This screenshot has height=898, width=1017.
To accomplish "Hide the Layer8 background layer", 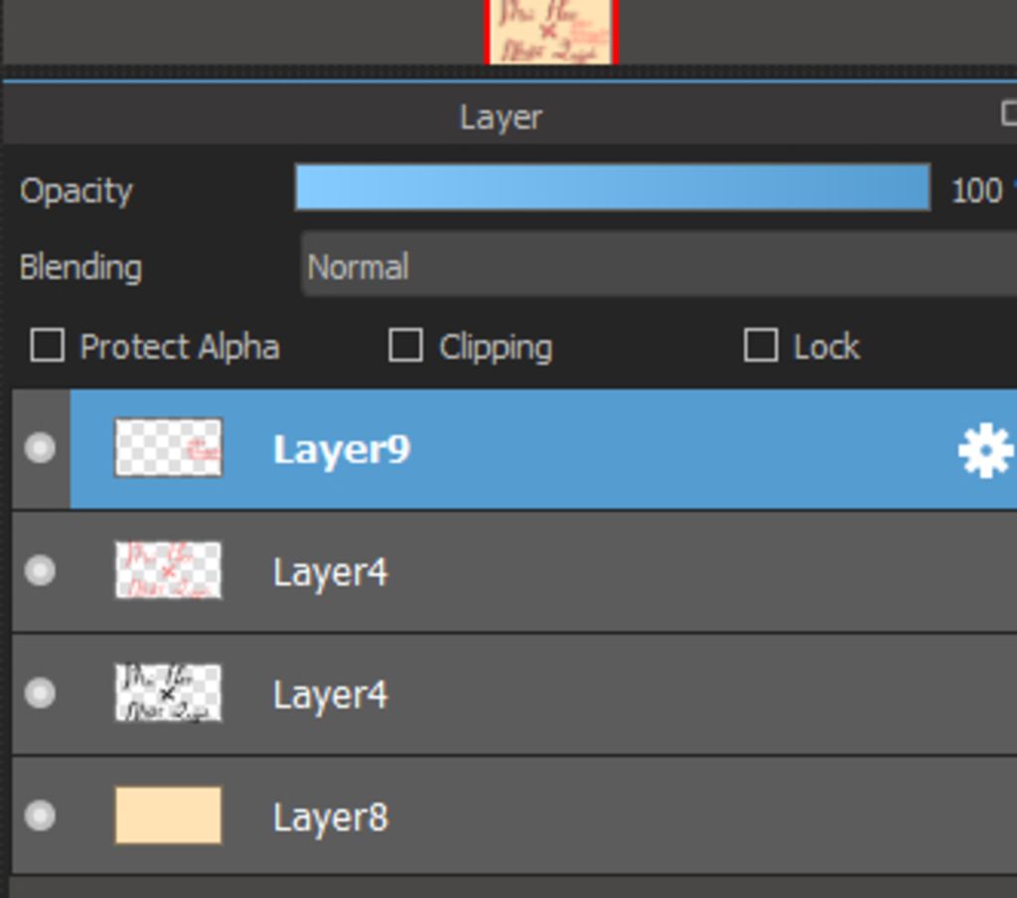I will pos(40,816).
